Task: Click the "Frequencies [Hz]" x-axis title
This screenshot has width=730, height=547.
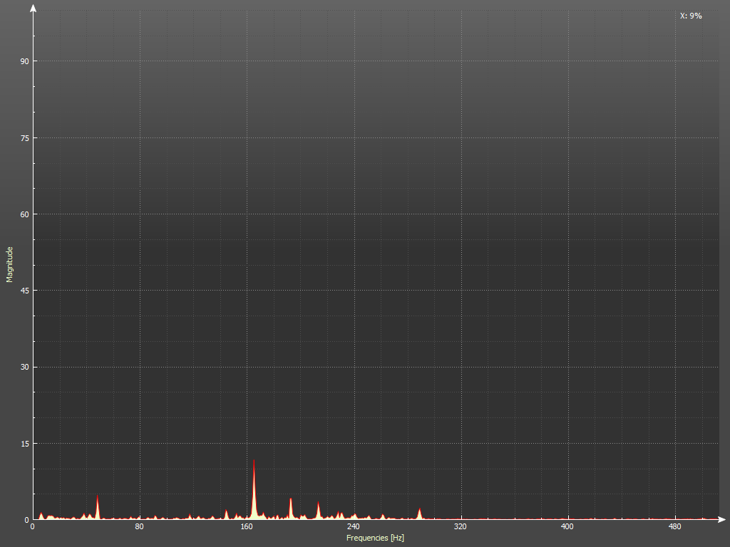Action: pyautogui.click(x=375, y=538)
